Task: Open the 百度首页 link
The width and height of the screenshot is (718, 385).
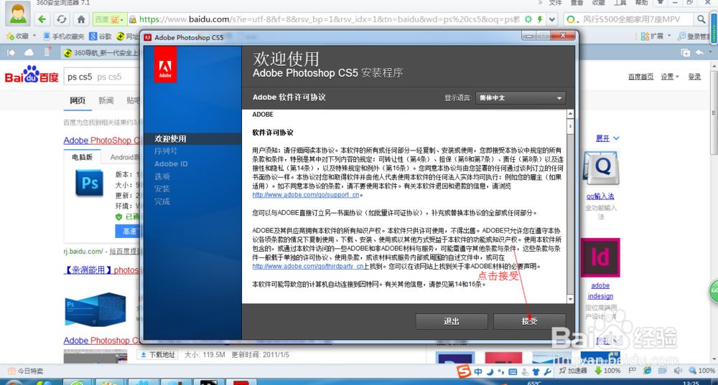Action: 640,77
